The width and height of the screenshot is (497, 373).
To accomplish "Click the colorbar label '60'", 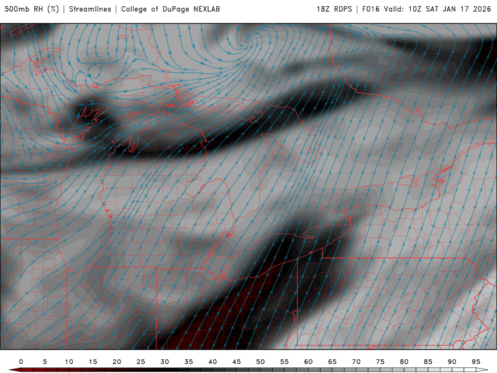I will (x=308, y=362).
